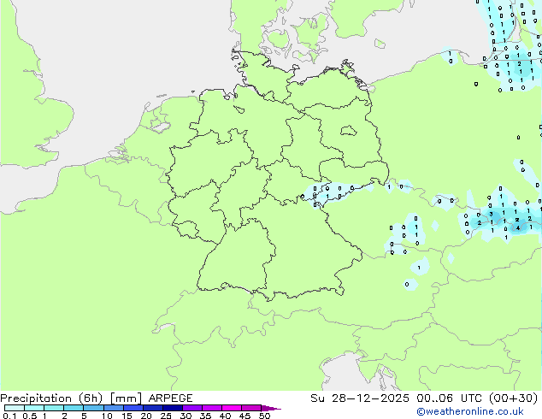Click the '0.1' legend scale label
Image resolution: width=542 pixels, height=419 pixels.
click(x=9, y=416)
